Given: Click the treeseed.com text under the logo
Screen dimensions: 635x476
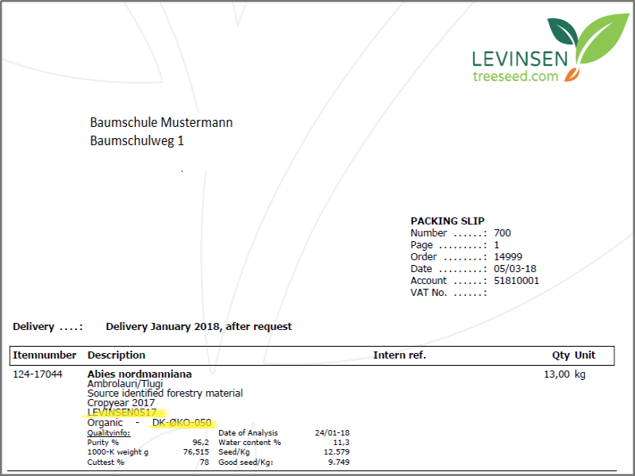Looking at the screenshot, I should (x=515, y=76).
